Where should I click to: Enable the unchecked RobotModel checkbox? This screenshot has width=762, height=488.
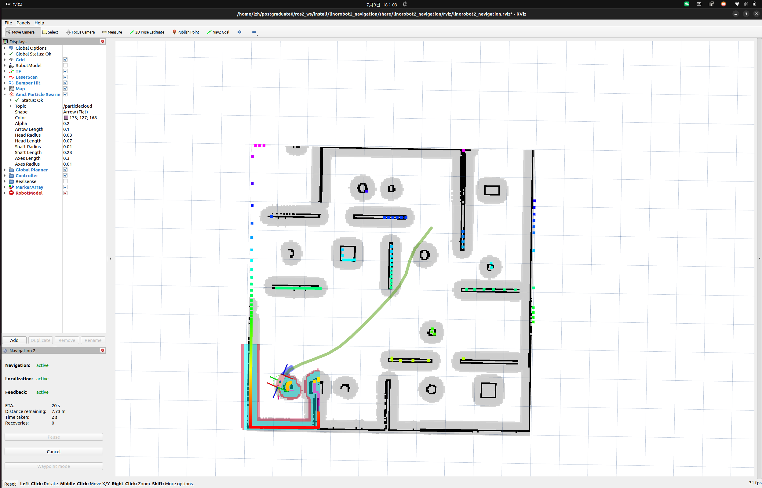[x=65, y=65]
